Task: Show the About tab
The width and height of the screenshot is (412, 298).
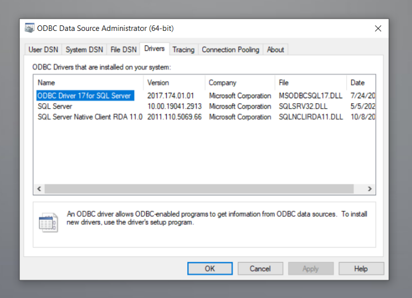Action: click(276, 50)
